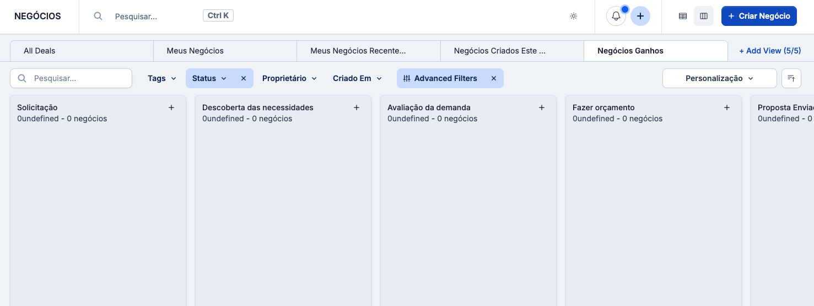Remove the Status filter with its X
The width and height of the screenshot is (814, 306).
pyautogui.click(x=244, y=78)
